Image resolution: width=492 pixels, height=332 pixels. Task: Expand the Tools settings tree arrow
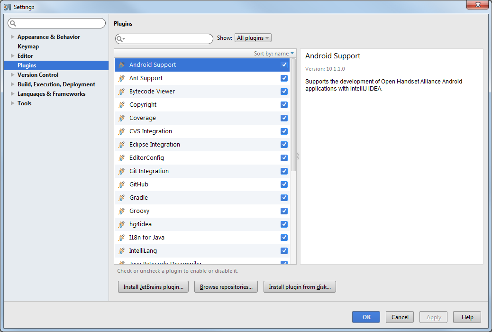coord(12,103)
